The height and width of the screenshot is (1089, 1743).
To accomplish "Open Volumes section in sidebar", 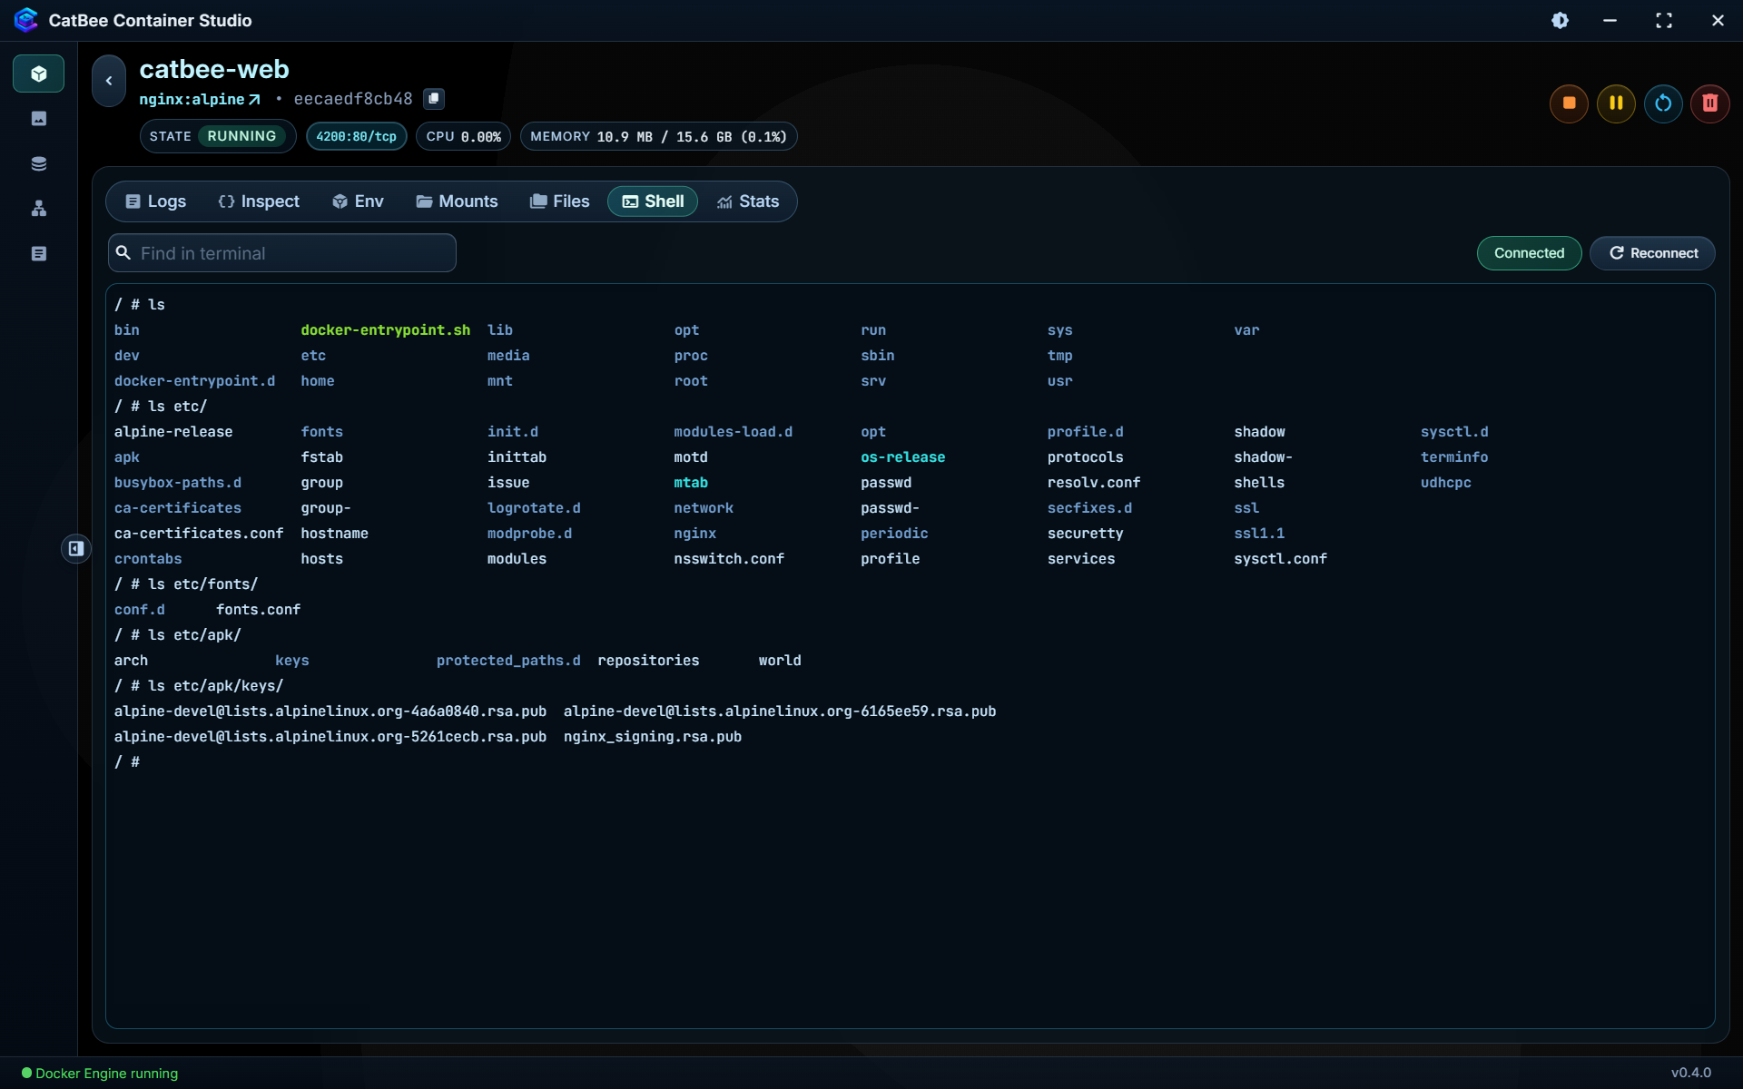I will 38,163.
